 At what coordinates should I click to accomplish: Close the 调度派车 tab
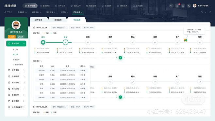tap(40, 12)
